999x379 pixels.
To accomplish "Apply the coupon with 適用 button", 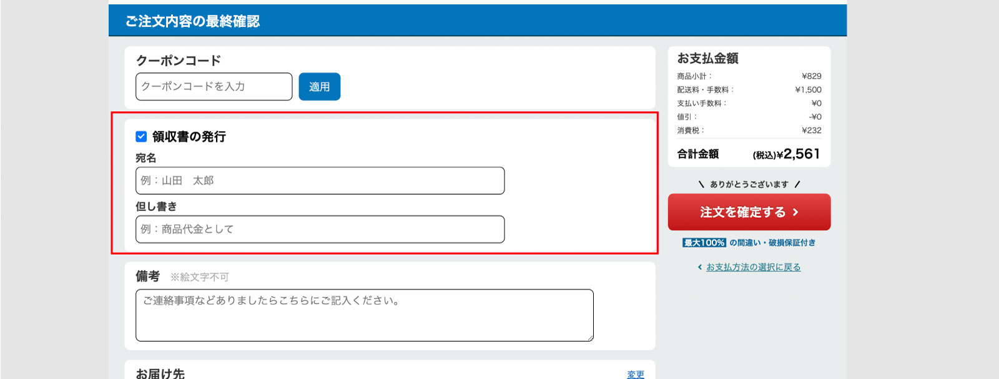I will (319, 87).
